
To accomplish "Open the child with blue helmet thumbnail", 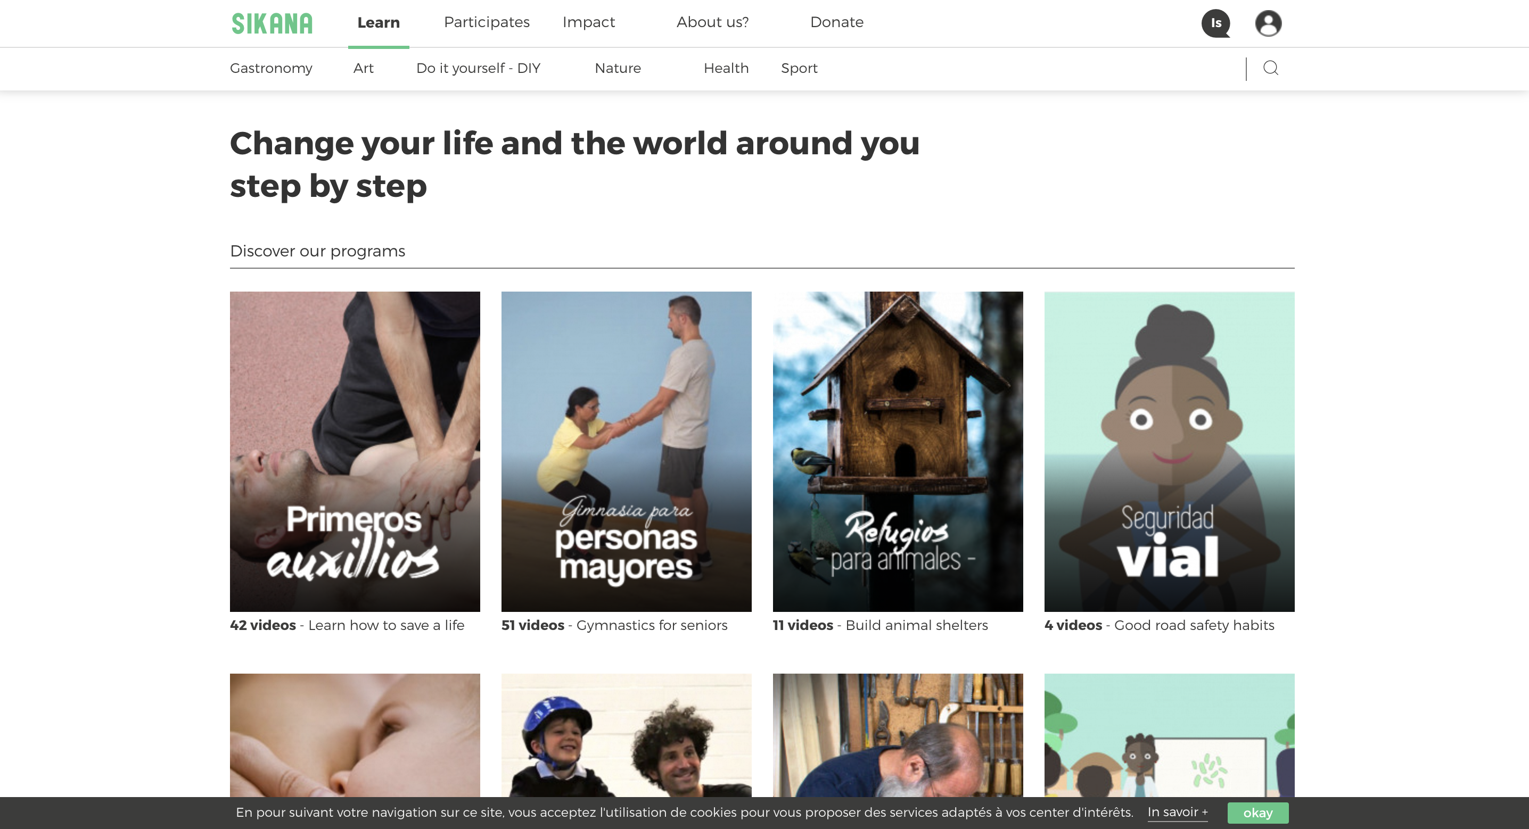I will [626, 735].
